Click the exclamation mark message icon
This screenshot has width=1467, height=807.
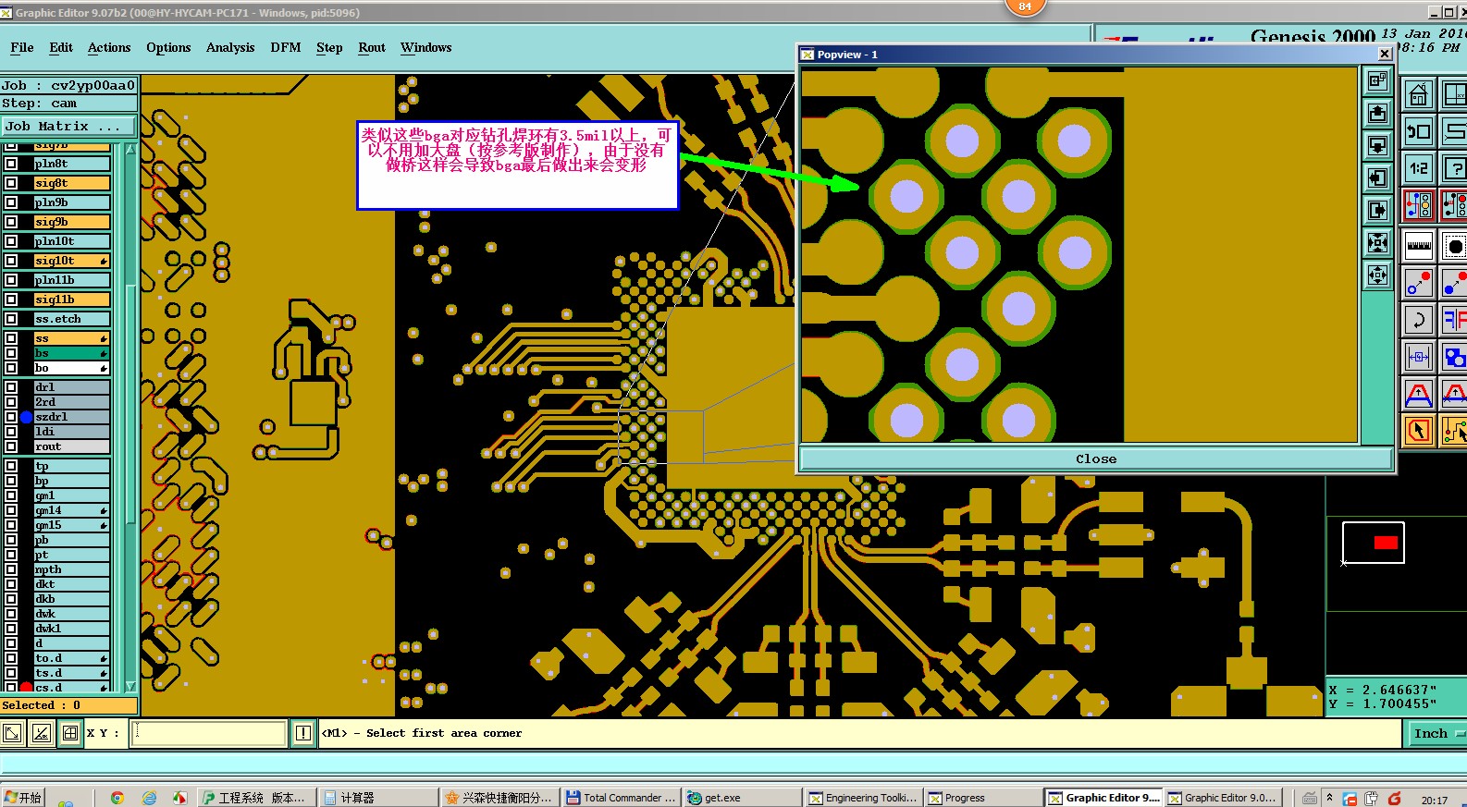(x=303, y=733)
